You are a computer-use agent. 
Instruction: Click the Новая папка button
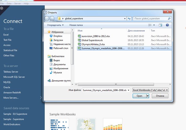point(76,25)
